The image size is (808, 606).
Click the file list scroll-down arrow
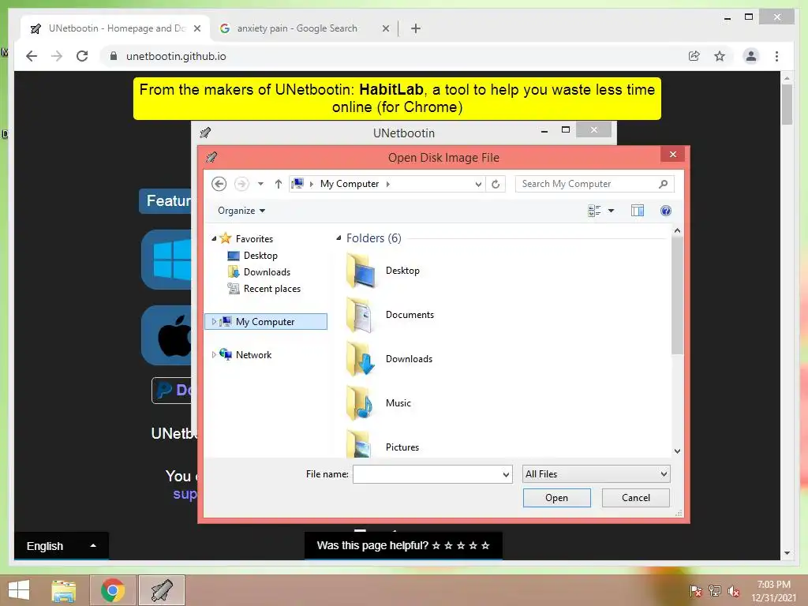point(677,451)
